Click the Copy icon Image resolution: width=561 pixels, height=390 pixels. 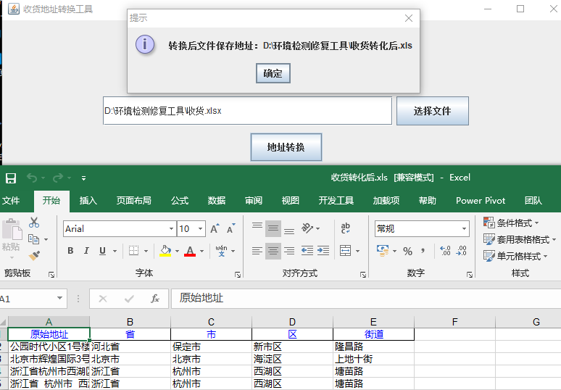tap(33, 239)
